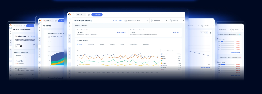Switch to the Sports tab

tap(122, 45)
